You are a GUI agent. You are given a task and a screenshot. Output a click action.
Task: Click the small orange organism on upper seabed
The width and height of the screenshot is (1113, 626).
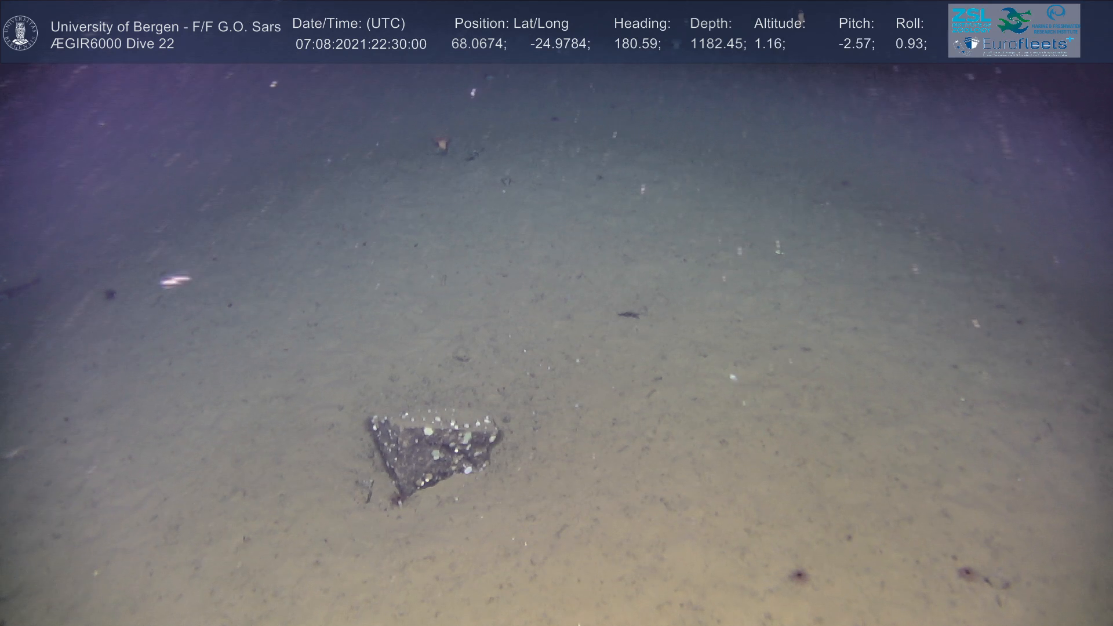click(x=442, y=143)
